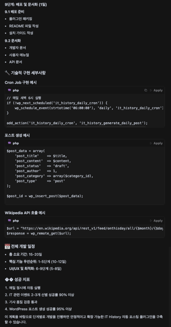Image resolution: width=171 pixels, height=327 pixels.
Task: Apply the Wikipedia API php code
Action: [158, 221]
